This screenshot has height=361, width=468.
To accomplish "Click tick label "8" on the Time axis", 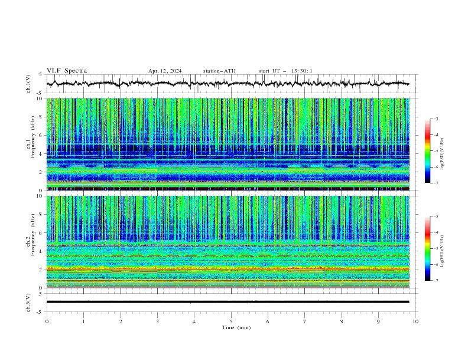I will [x=342, y=321].
